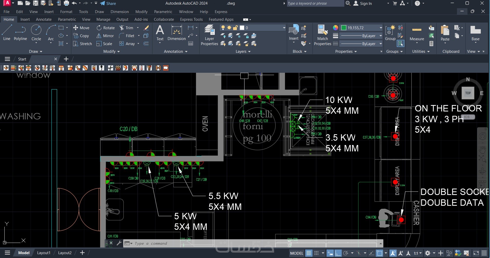Toggle ortho mode in status bar
Viewport: 490px width, 258px height.
tap(338, 253)
